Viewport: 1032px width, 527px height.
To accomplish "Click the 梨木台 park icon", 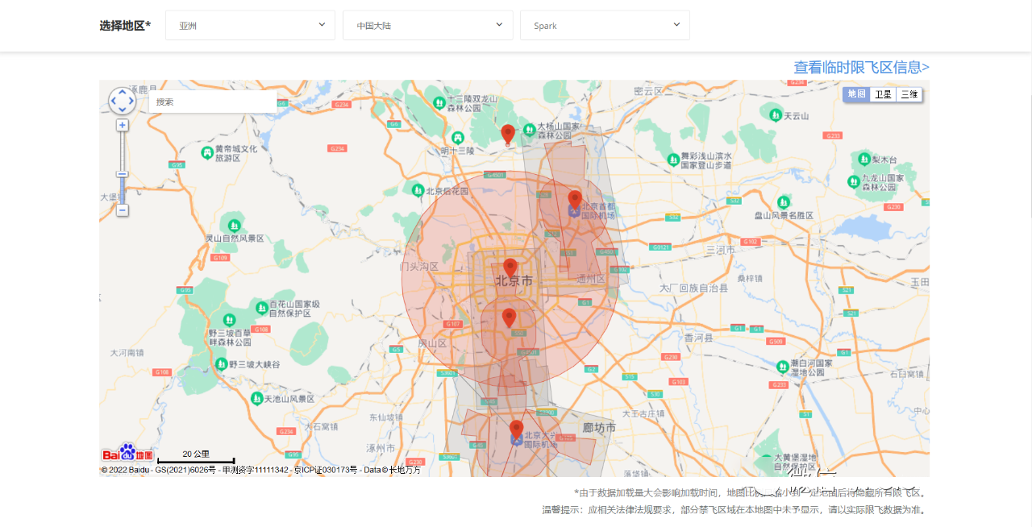I will [863, 159].
